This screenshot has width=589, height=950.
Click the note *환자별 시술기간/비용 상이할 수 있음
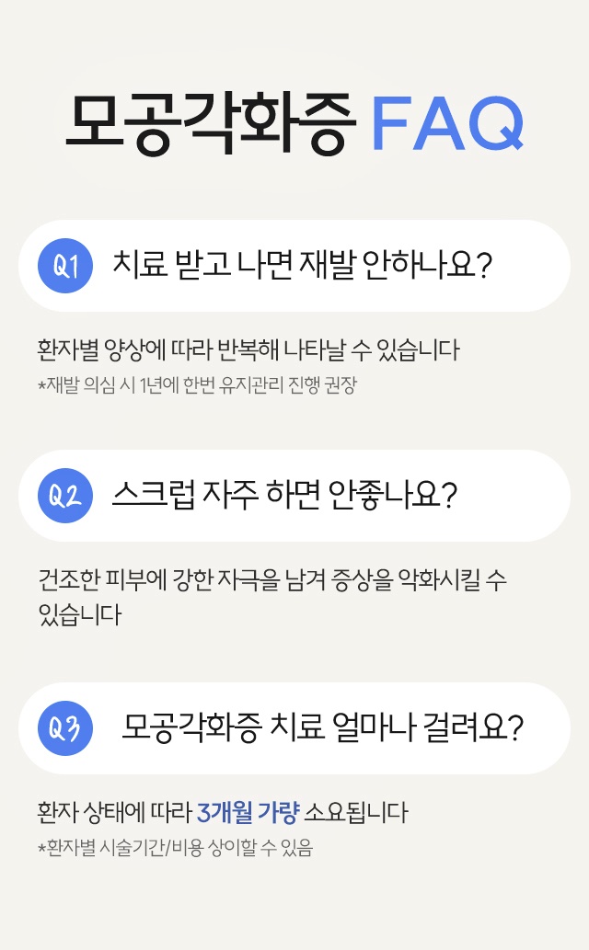click(175, 848)
